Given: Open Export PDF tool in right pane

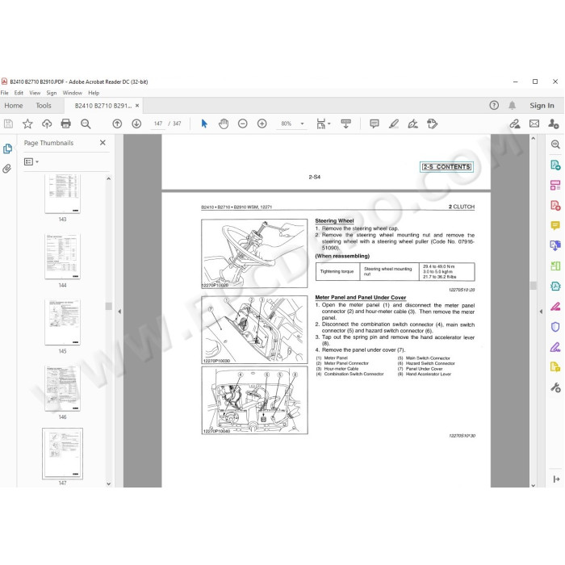Looking at the screenshot, I should point(555,165).
